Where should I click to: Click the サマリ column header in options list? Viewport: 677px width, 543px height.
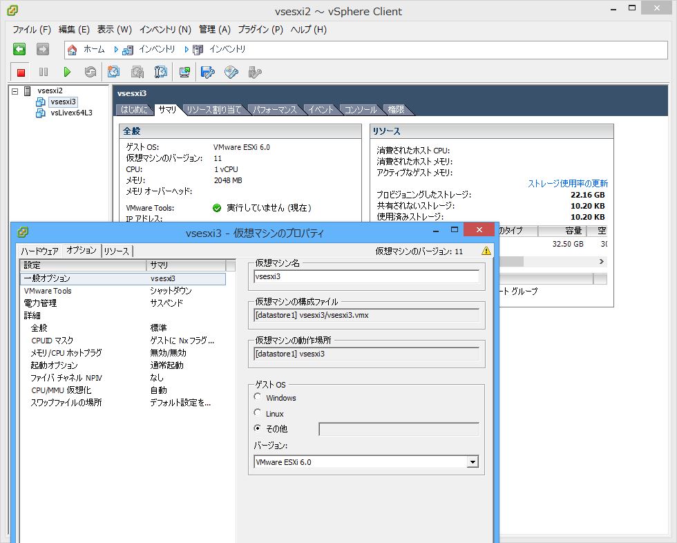coord(186,265)
